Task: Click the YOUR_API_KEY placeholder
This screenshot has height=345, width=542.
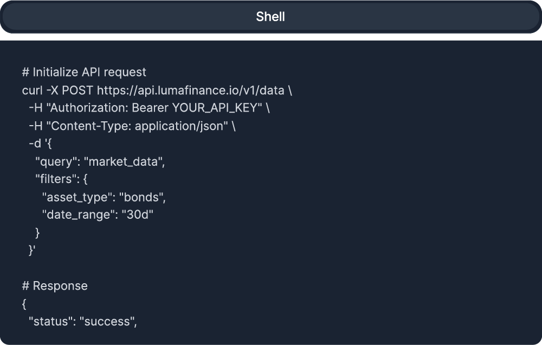Action: (217, 108)
